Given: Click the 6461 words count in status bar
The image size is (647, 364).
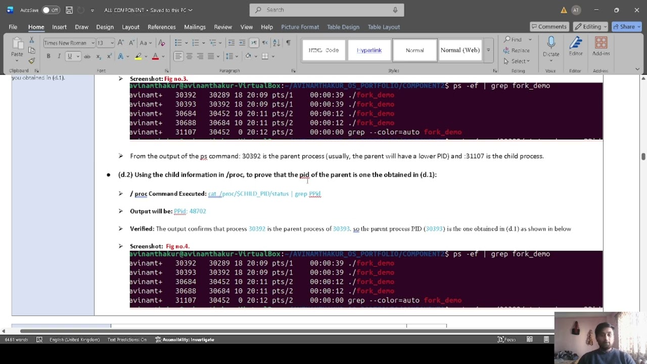Looking at the screenshot, I should click(x=16, y=340).
